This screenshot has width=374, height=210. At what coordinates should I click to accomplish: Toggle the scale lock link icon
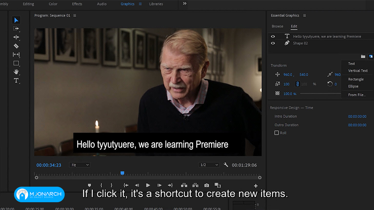click(x=297, y=84)
